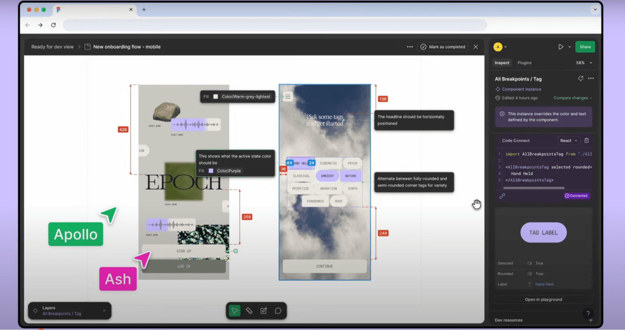Click the Present play icon

point(561,47)
